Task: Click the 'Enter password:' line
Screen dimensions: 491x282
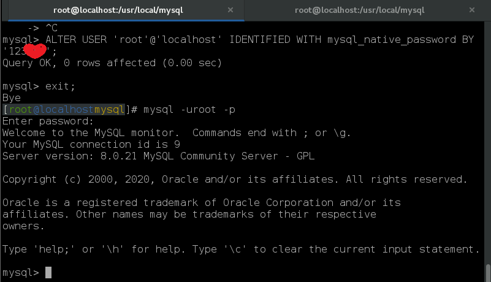Action: 48,121
